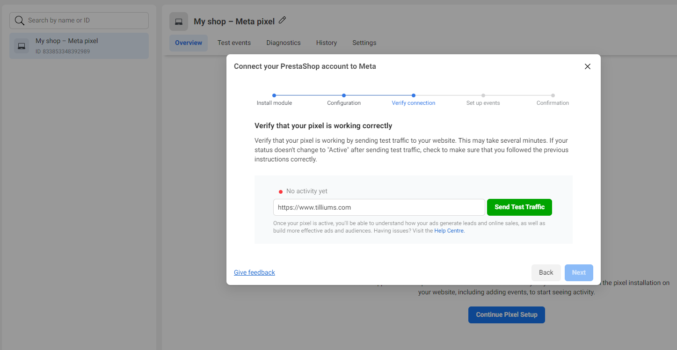Viewport: 677px width, 350px height.
Task: Click the pencil edit icon beside pixel name
Action: point(282,20)
